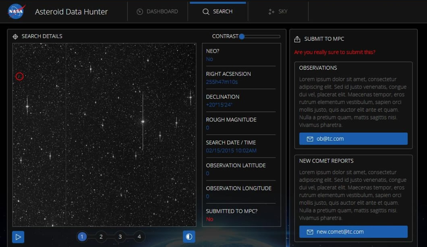Select the crosshair icon beside Search Details
The width and height of the screenshot is (427, 247).
15,36
